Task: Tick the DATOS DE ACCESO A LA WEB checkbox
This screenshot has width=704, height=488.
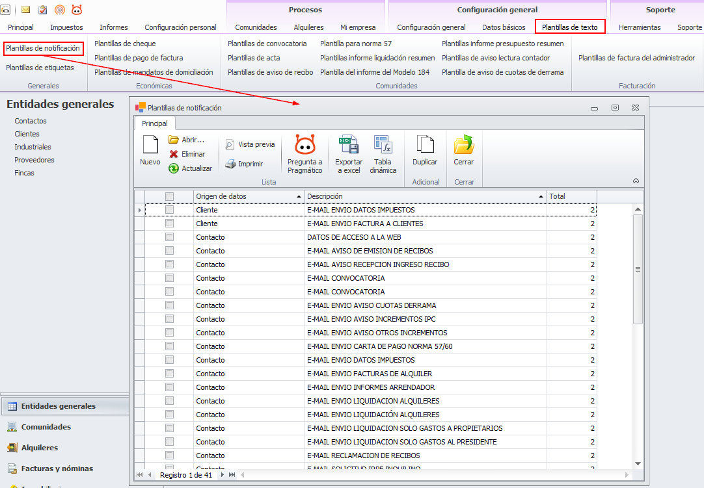Action: [x=169, y=237]
